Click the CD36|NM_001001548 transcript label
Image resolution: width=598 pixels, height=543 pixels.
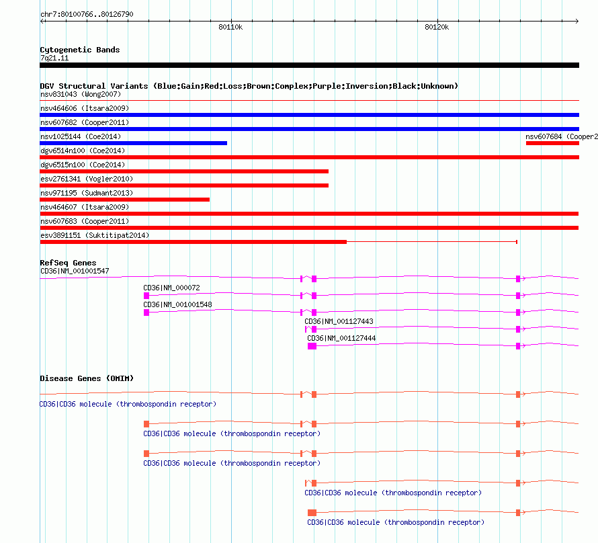pyautogui.click(x=178, y=304)
